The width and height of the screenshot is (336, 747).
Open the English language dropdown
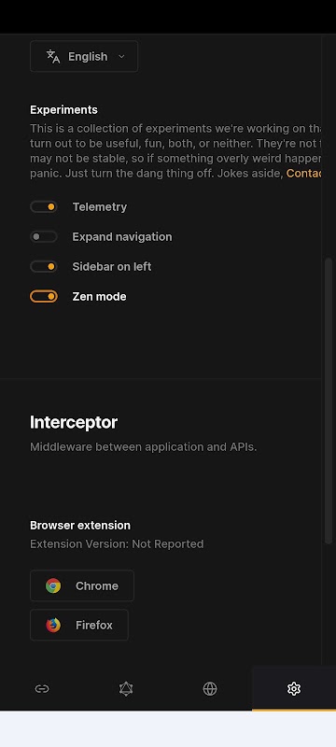point(84,56)
